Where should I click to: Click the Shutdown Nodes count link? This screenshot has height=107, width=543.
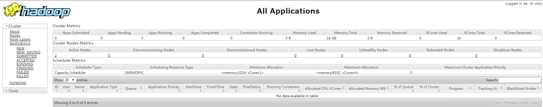(x=476, y=55)
